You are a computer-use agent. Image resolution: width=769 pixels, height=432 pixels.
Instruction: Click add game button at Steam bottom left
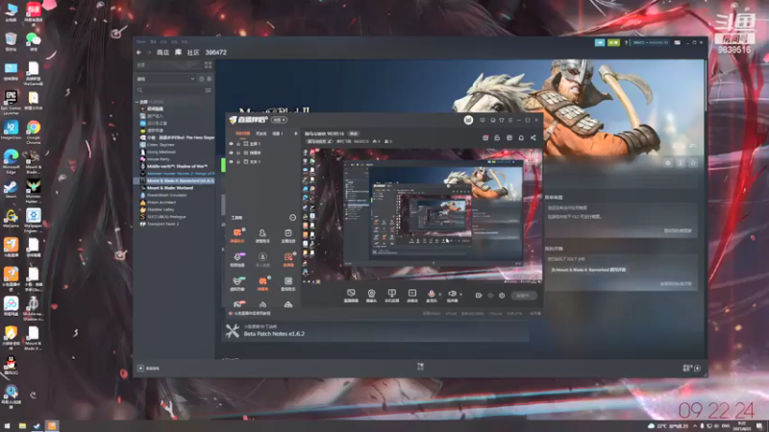pos(148,369)
